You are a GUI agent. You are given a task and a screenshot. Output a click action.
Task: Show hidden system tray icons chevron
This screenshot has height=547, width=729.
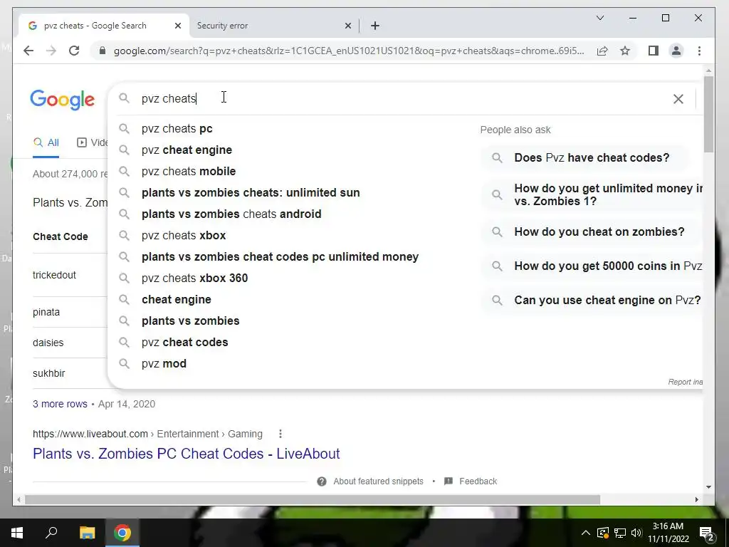(586, 533)
